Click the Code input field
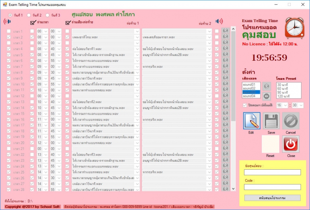 click(273, 187)
